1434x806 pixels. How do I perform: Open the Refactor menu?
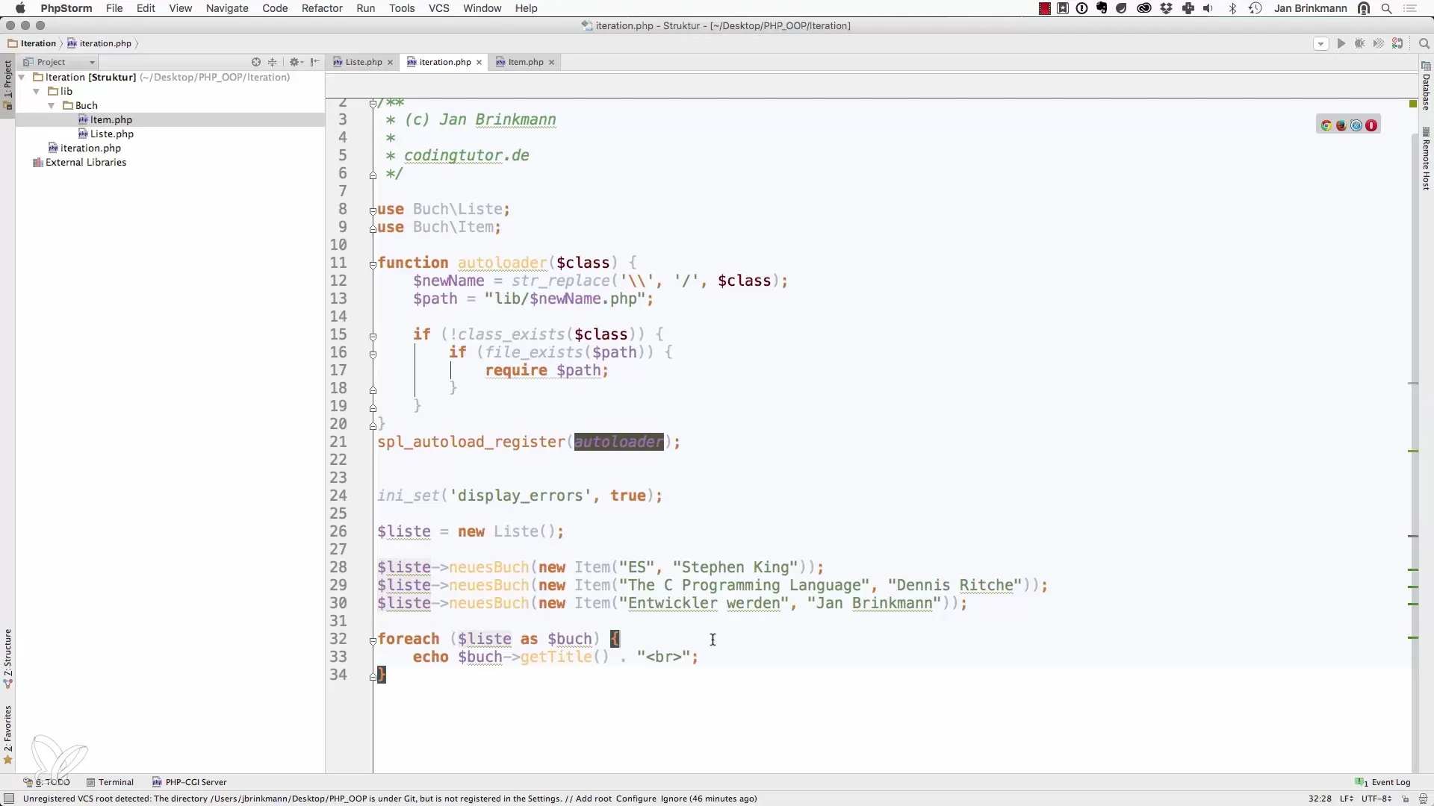[x=322, y=8]
